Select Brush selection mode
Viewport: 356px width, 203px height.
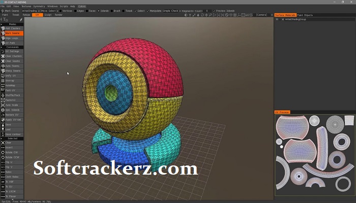[x=115, y=11]
